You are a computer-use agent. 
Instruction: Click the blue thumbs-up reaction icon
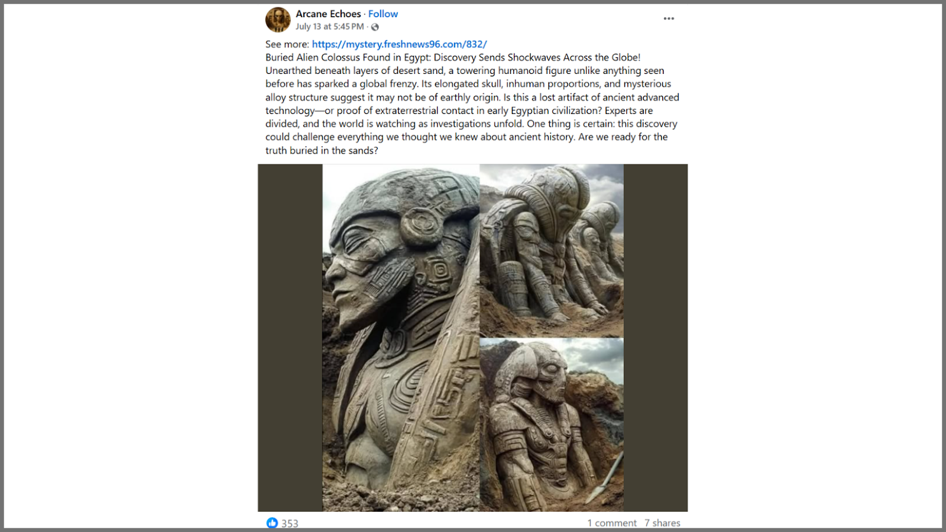(x=272, y=523)
